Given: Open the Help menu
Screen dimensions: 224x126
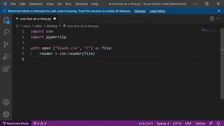Looking at the screenshot, I should pos(95,4).
